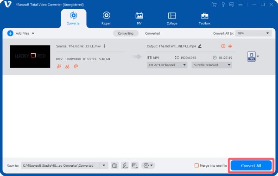
Task: Rename output using the pencil icon
Action: point(200,46)
